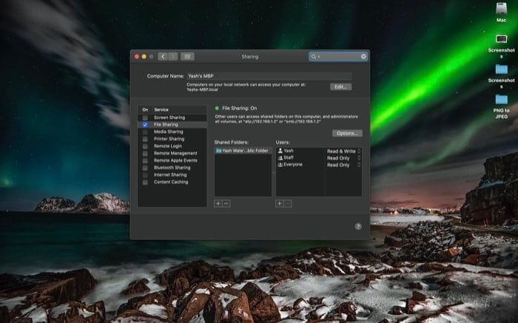Select the Internet Sharing service row
Viewport: 518px width, 323px height.
tap(172, 175)
